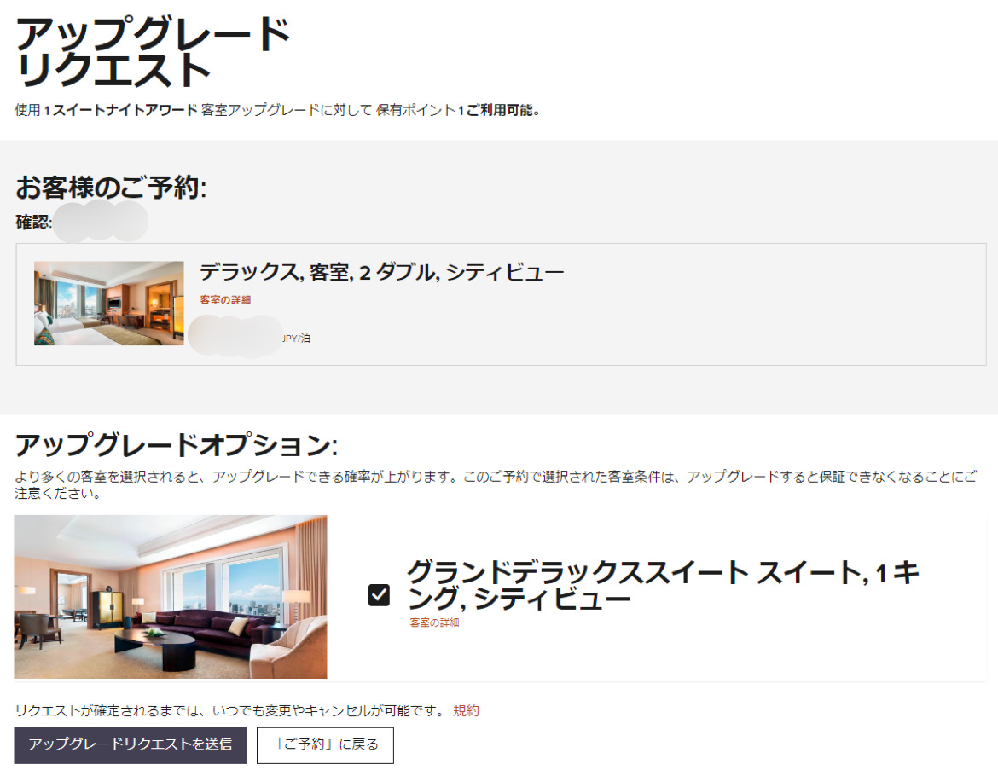Open 客室の詳細 under the suite option
The height and width of the screenshot is (770, 998).
pos(434,623)
